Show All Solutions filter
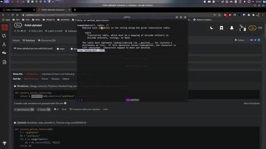Image resolution: width=266 pixels, height=149 pixels. tap(32, 74)
